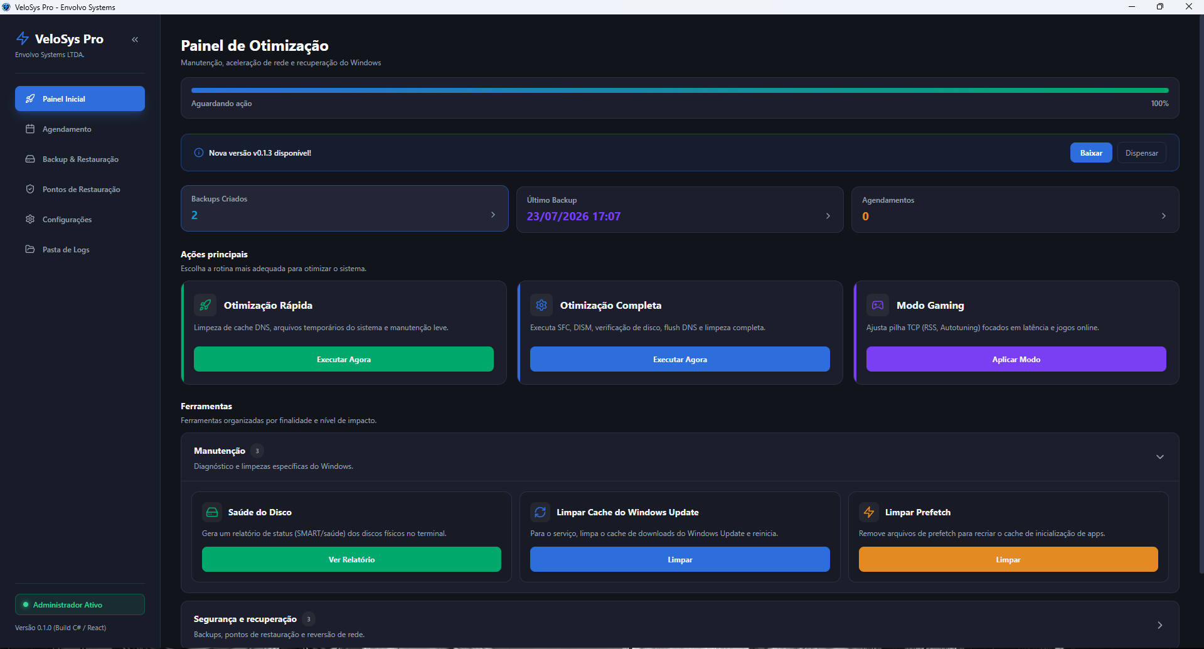1204x649 pixels.
Task: Click the progress bar at 100%
Action: pos(680,90)
